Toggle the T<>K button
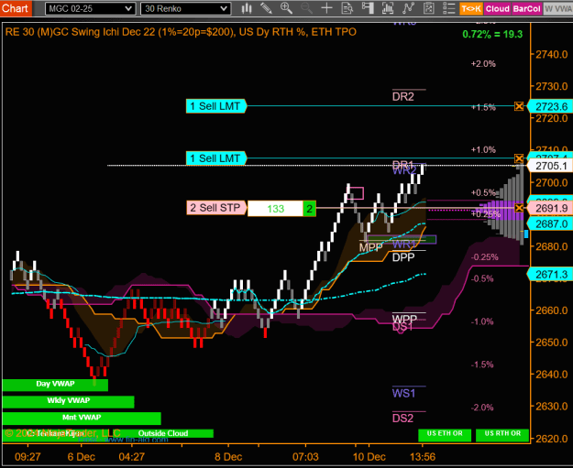 [471, 8]
